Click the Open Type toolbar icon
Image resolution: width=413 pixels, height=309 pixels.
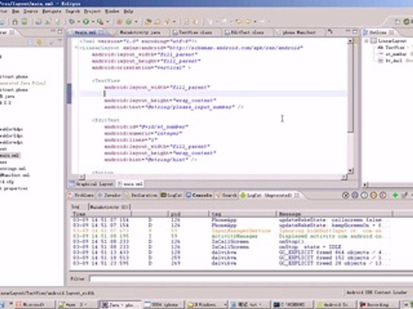148,22
